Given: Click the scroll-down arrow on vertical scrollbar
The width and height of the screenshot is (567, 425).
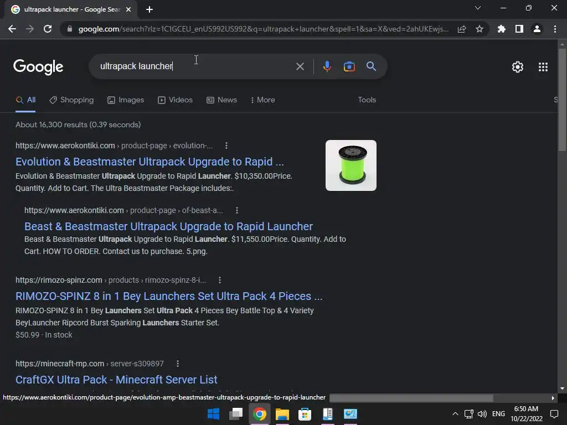Looking at the screenshot, I should pos(562,388).
